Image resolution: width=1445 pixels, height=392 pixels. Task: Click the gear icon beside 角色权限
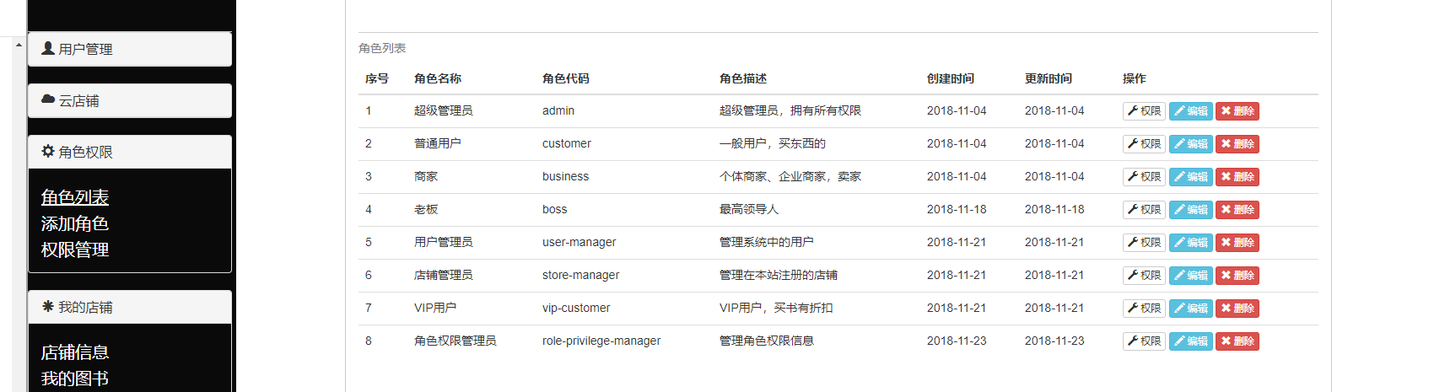coord(48,151)
